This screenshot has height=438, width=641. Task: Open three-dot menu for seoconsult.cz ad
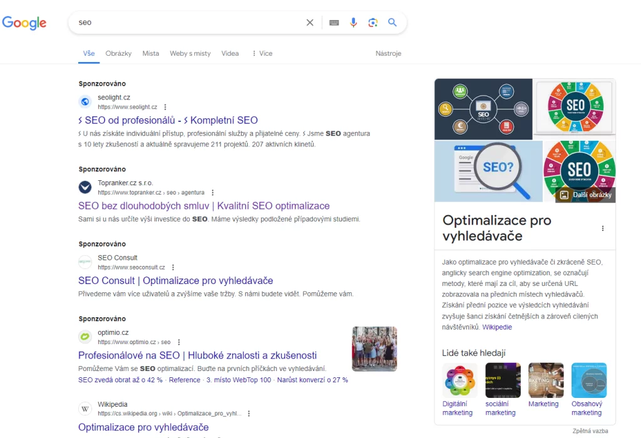point(173,267)
